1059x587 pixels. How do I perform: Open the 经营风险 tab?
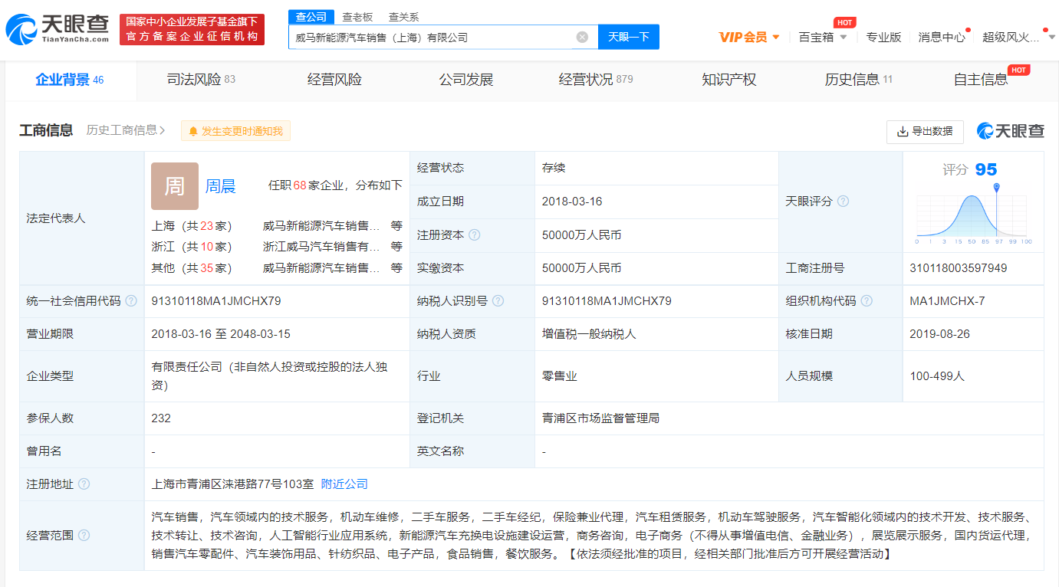(x=334, y=80)
